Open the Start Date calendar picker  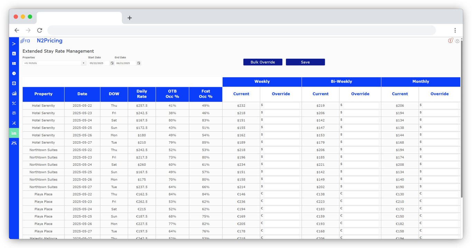pyautogui.click(x=112, y=63)
